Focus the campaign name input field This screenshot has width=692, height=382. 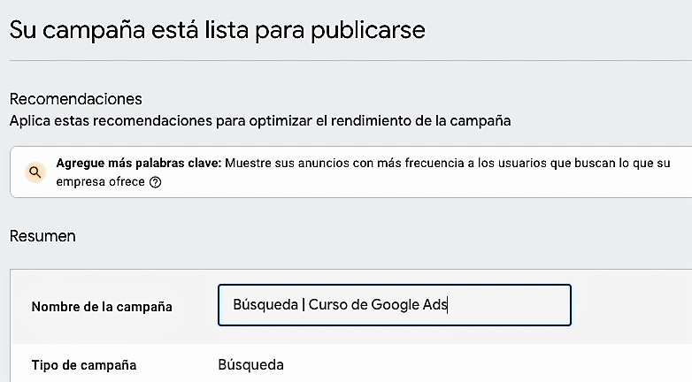394,305
